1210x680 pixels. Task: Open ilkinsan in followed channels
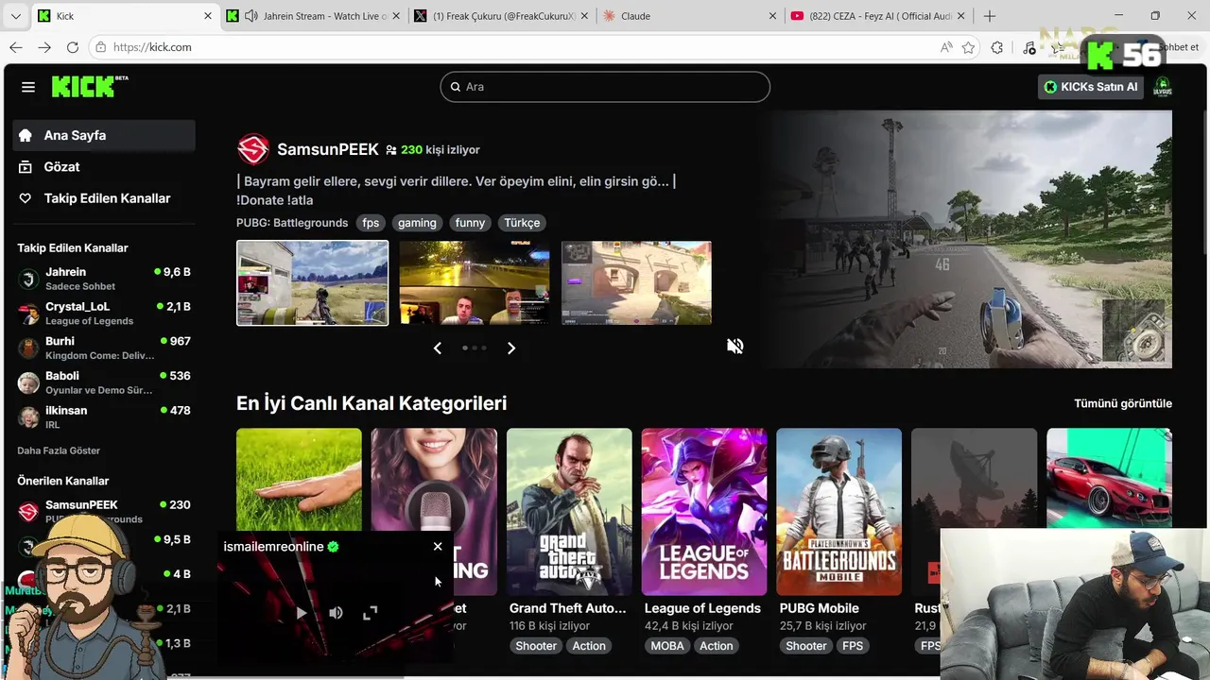104,417
